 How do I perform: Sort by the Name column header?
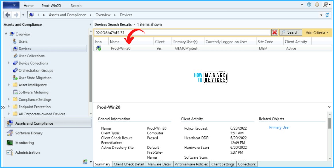point(131,42)
